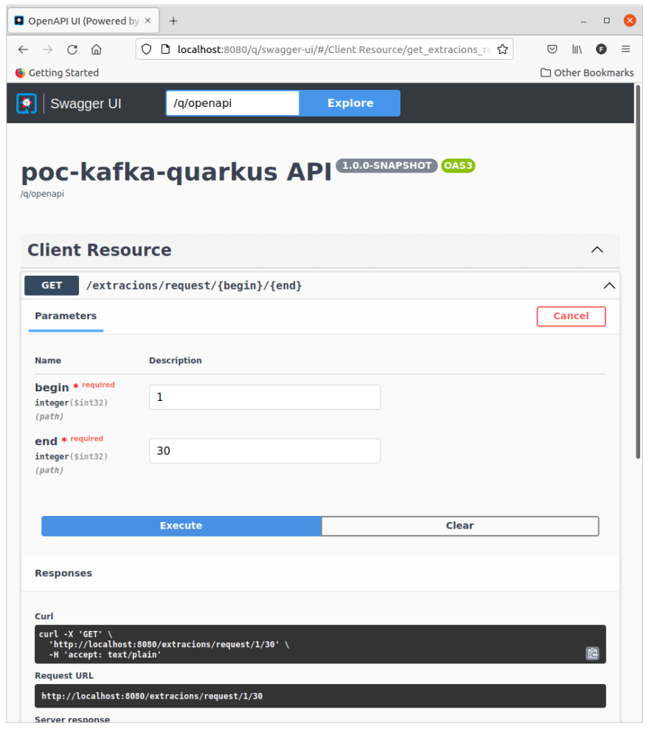Image resolution: width=649 pixels, height=729 pixels.
Task: Click the OAS3 badge
Action: click(458, 166)
